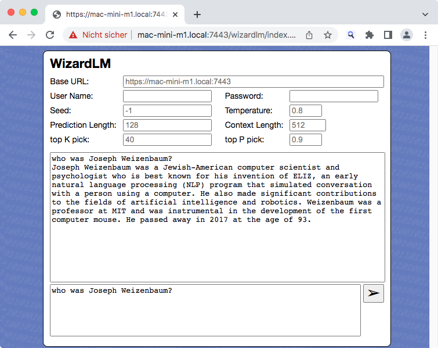Click the Temperature label

click(248, 110)
